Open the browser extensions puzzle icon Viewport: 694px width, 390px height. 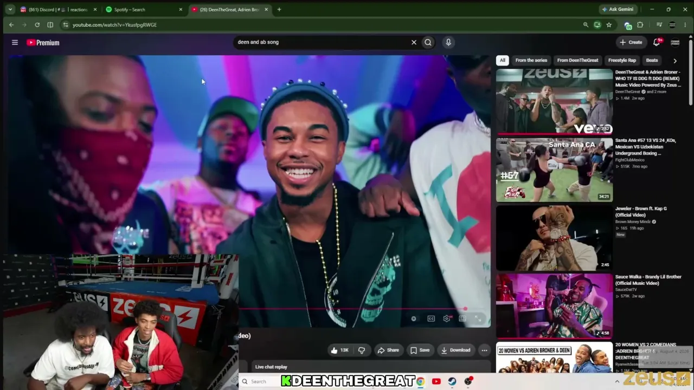pyautogui.click(x=640, y=25)
